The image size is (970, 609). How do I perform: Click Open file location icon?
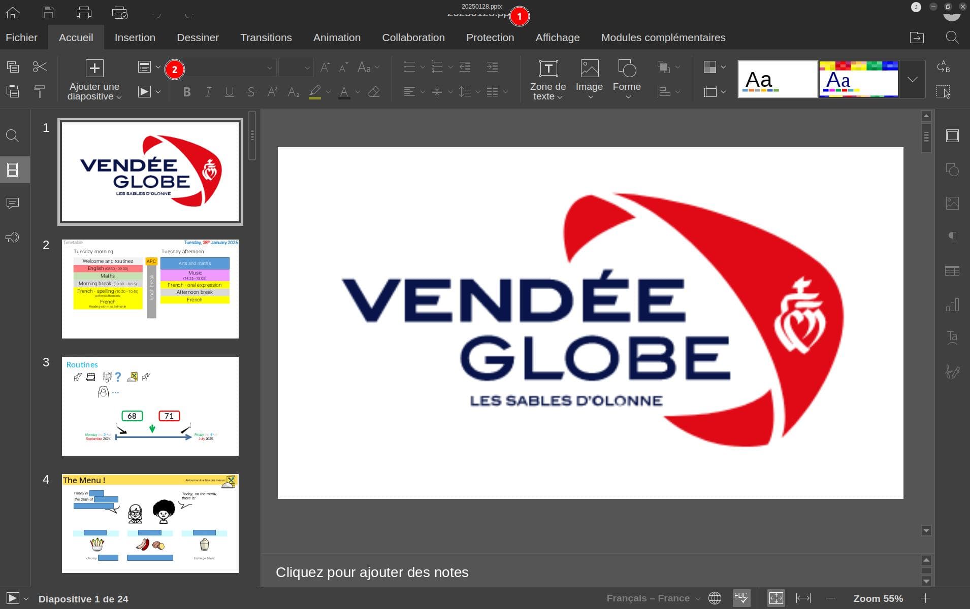tap(917, 38)
